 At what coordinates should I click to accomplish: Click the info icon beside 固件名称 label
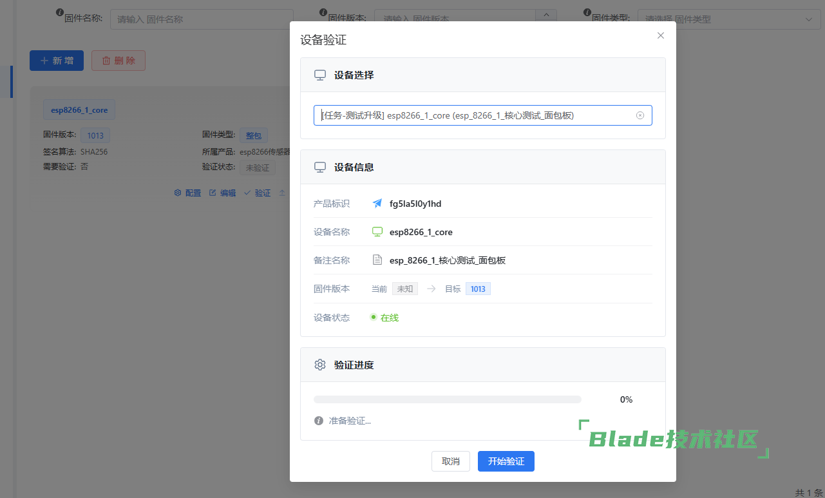coord(60,12)
